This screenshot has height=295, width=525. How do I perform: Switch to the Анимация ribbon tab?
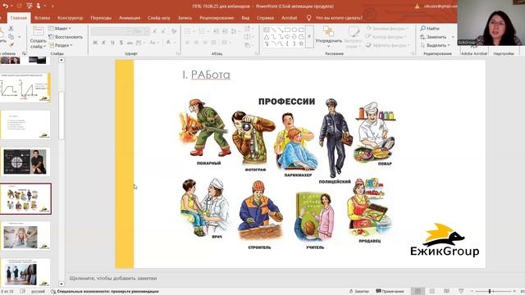click(x=130, y=18)
